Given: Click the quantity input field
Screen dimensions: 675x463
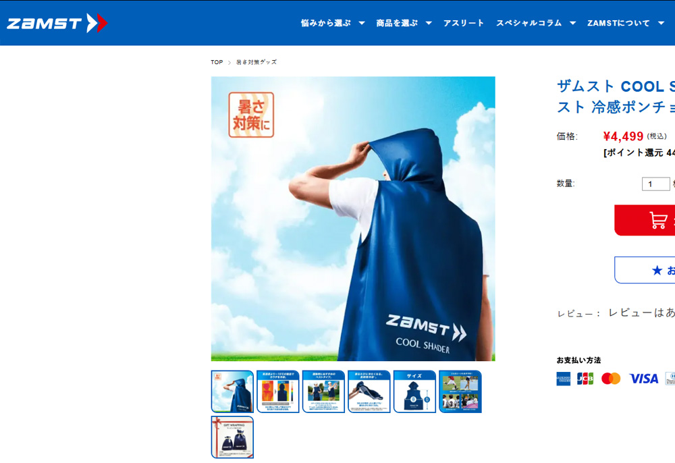Looking at the screenshot, I should pyautogui.click(x=655, y=184).
